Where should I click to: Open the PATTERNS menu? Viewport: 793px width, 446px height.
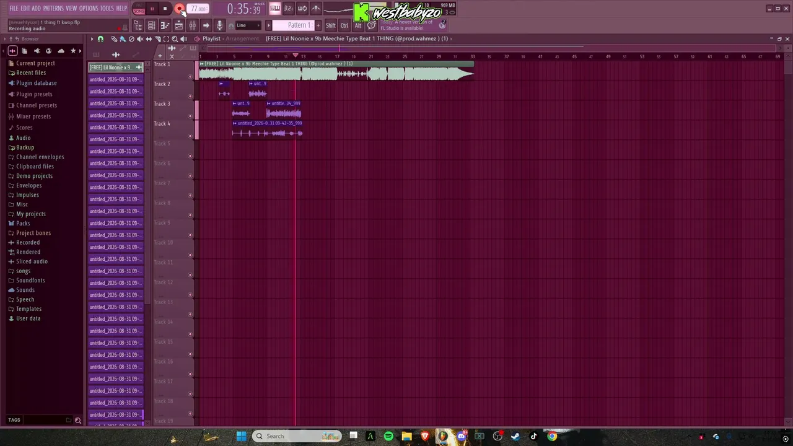coord(53,9)
